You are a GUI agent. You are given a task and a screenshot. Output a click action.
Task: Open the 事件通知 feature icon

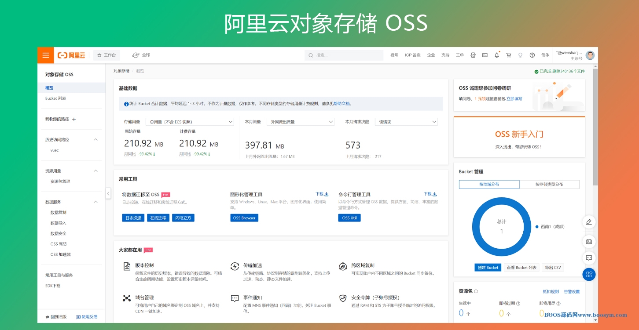(235, 298)
